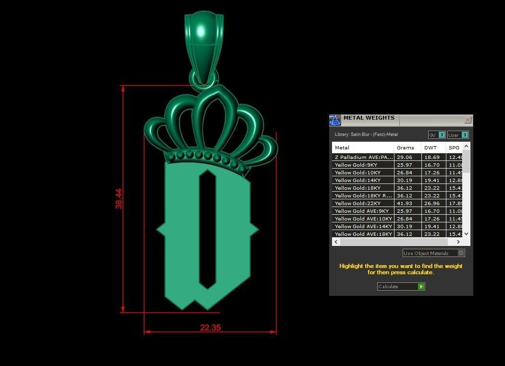Click the 22.35 width dimension label

coord(210,328)
